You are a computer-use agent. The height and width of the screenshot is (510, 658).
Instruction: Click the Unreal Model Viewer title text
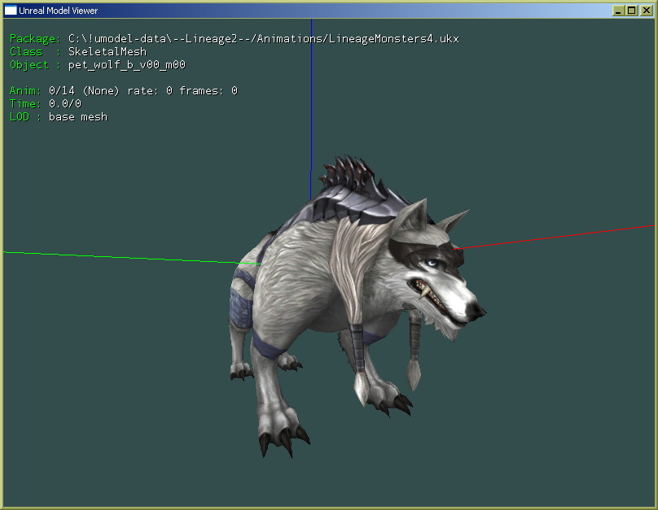point(59,11)
